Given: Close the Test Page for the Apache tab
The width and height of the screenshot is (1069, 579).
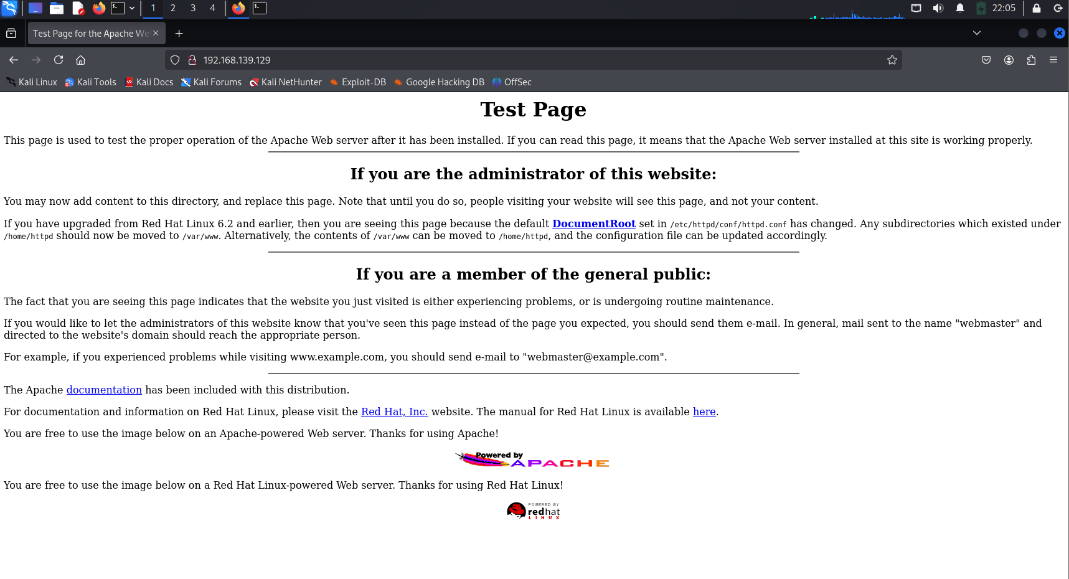Looking at the screenshot, I should [156, 34].
